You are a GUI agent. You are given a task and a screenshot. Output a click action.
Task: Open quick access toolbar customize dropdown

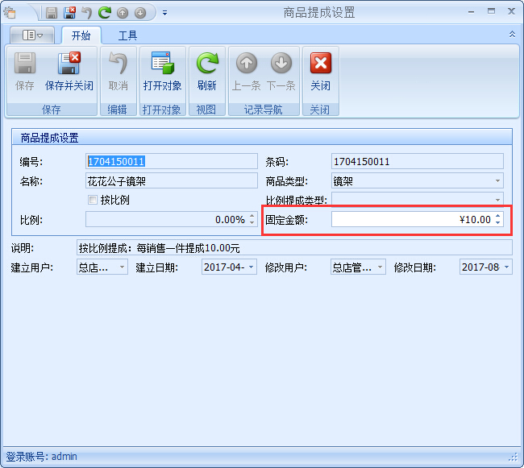point(164,13)
